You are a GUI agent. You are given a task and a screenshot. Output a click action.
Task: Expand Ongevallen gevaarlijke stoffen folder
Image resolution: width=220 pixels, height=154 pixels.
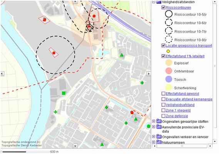[154, 121]
